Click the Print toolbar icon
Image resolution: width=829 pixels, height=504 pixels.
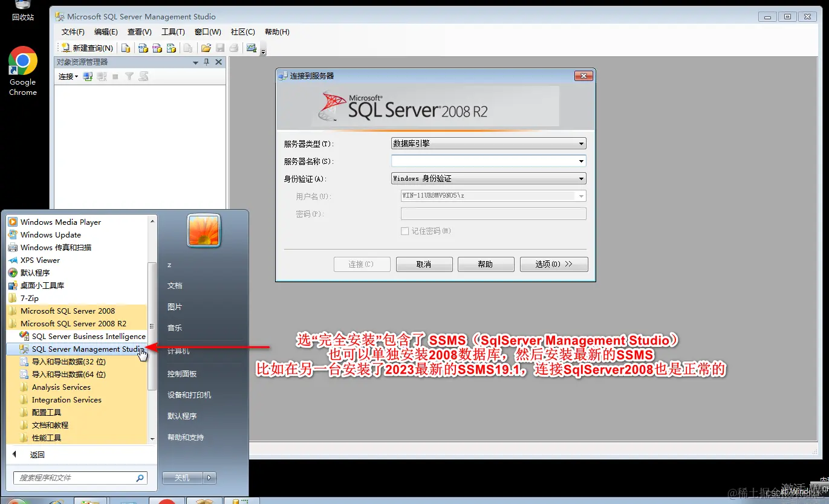click(233, 48)
